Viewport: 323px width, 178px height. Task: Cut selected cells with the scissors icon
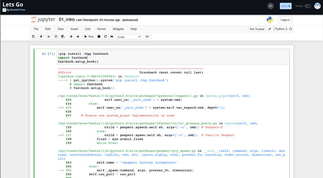tap(49, 36)
